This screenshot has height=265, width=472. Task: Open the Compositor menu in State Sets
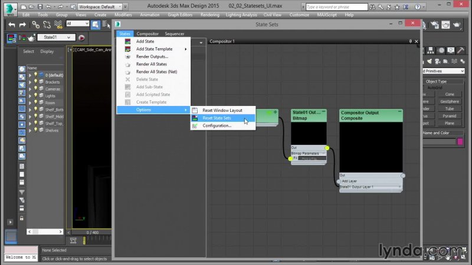coord(147,34)
